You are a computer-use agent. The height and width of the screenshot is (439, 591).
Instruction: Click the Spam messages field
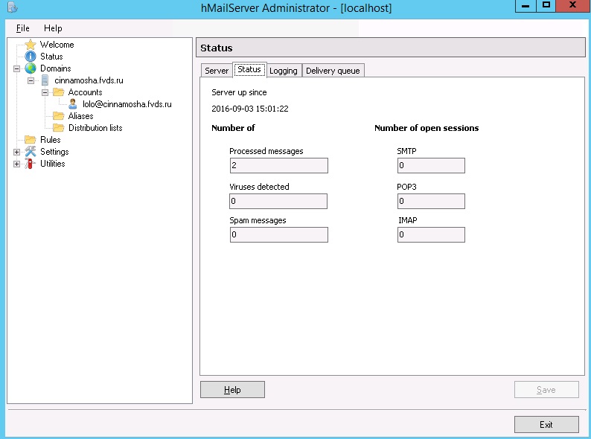278,234
